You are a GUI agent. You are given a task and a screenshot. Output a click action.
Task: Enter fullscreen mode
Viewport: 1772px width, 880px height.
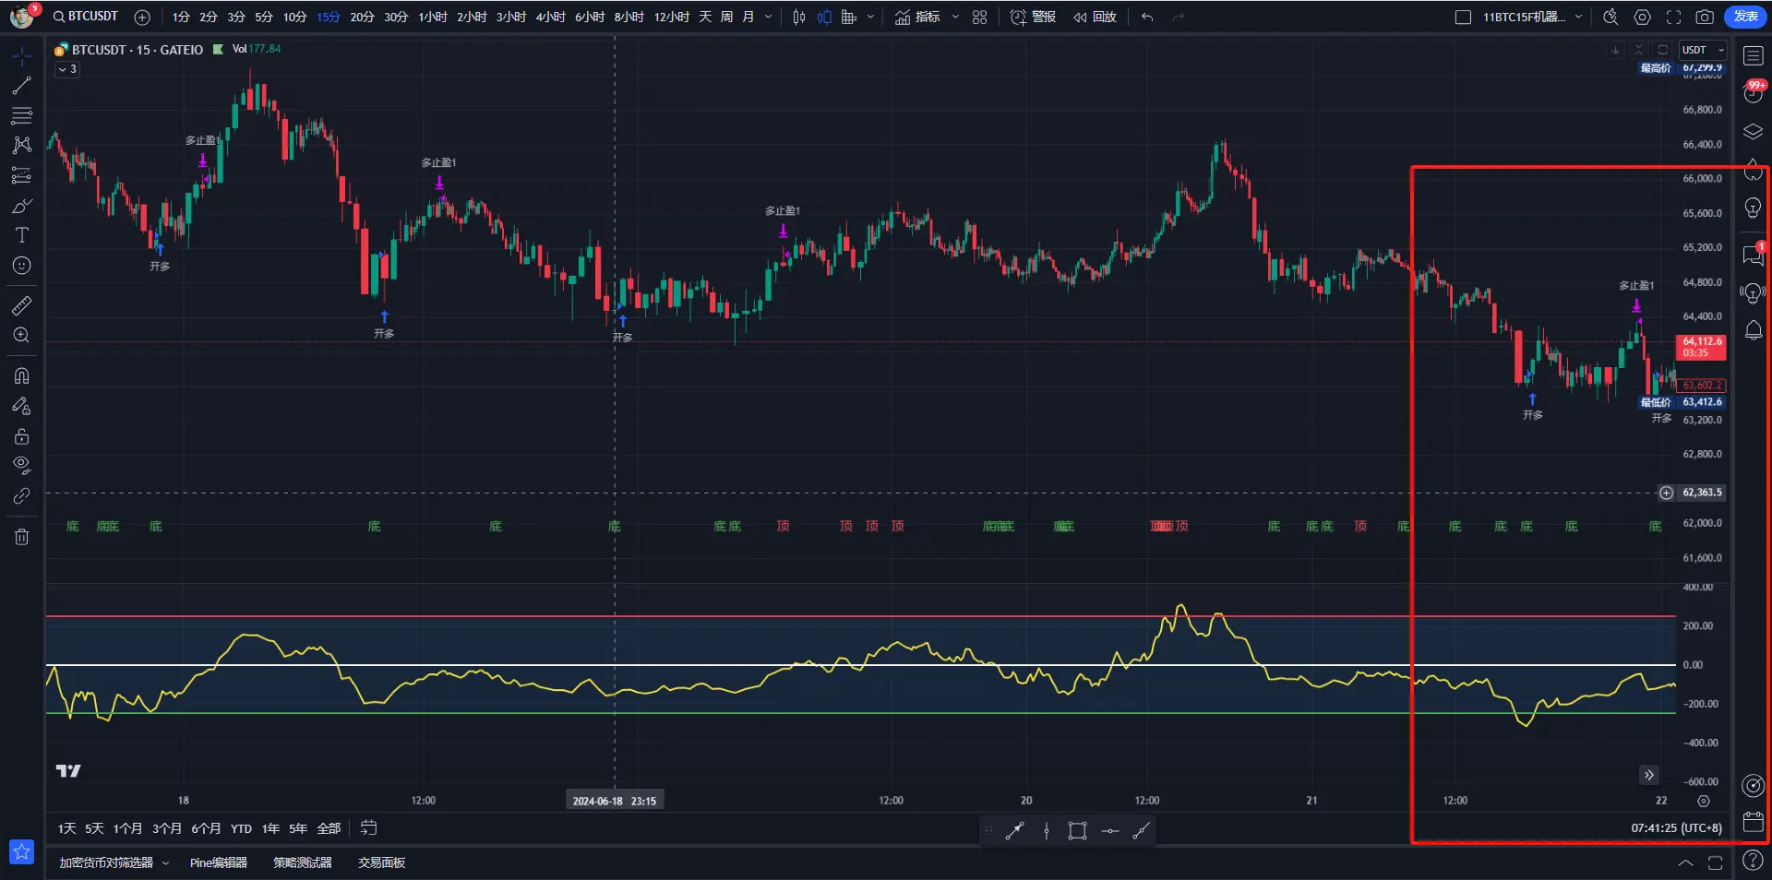click(1673, 17)
